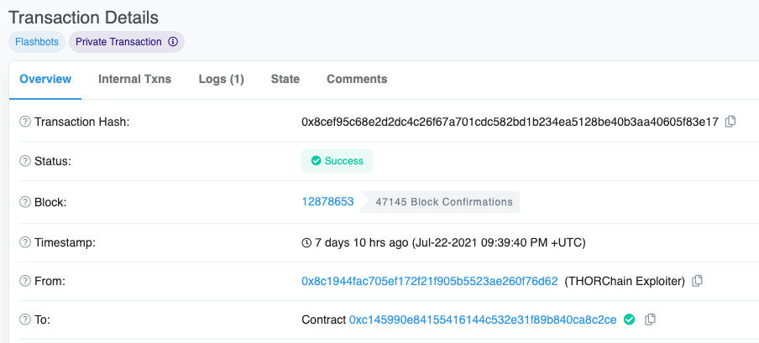Copy the To contract address
Image resolution: width=759 pixels, height=343 pixels.
click(x=651, y=320)
